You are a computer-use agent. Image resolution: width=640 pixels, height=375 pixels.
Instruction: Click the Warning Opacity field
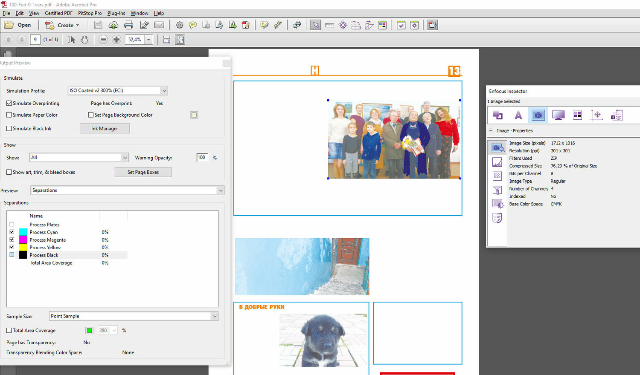tap(202, 158)
